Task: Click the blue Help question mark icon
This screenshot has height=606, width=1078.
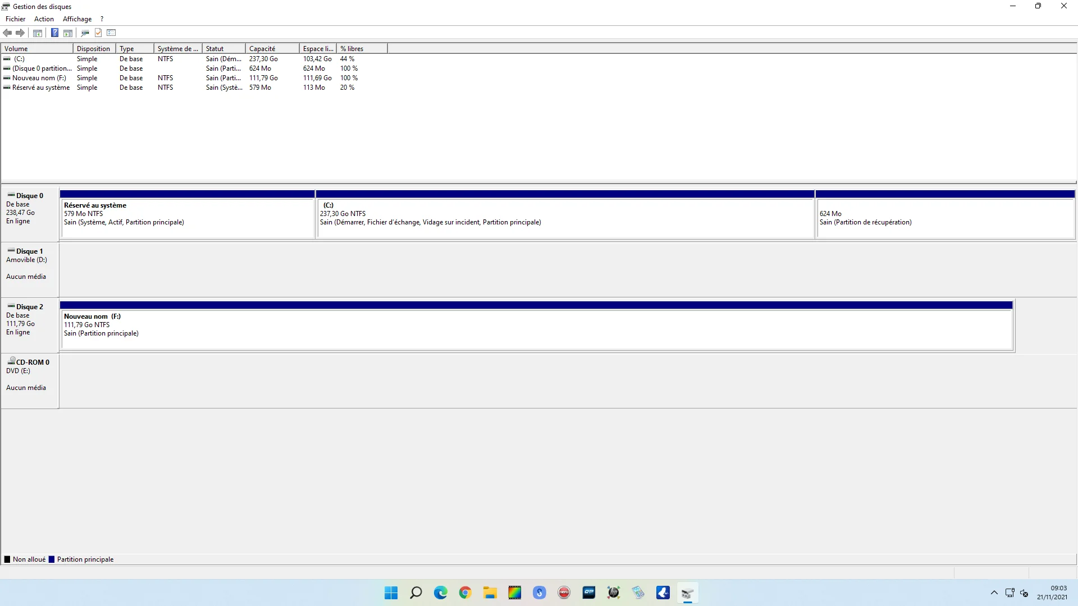Action: click(54, 33)
